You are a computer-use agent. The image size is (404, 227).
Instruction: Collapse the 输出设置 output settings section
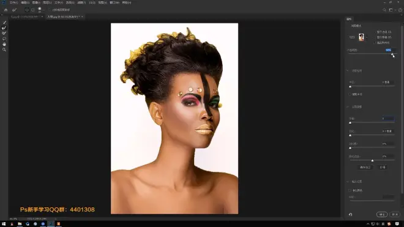point(348,182)
